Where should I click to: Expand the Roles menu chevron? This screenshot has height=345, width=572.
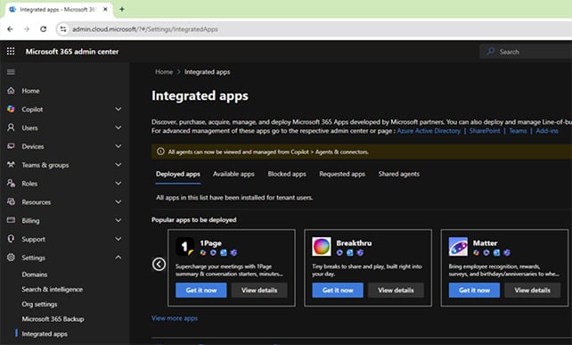[118, 184]
